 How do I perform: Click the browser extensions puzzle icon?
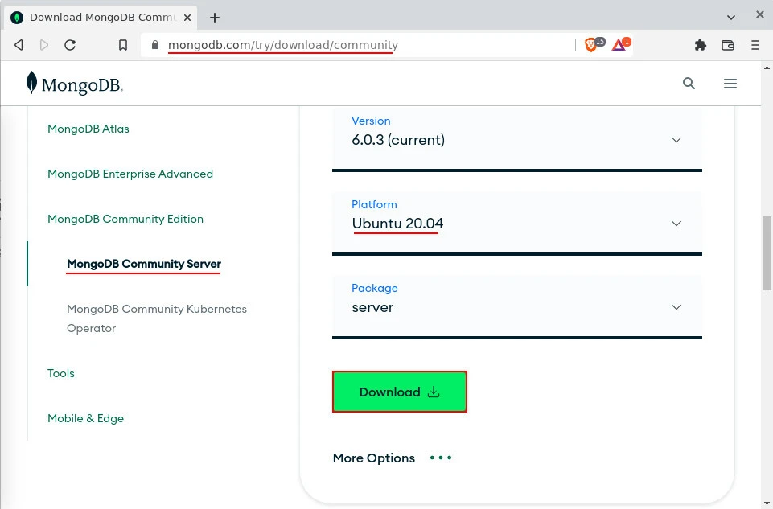[700, 45]
